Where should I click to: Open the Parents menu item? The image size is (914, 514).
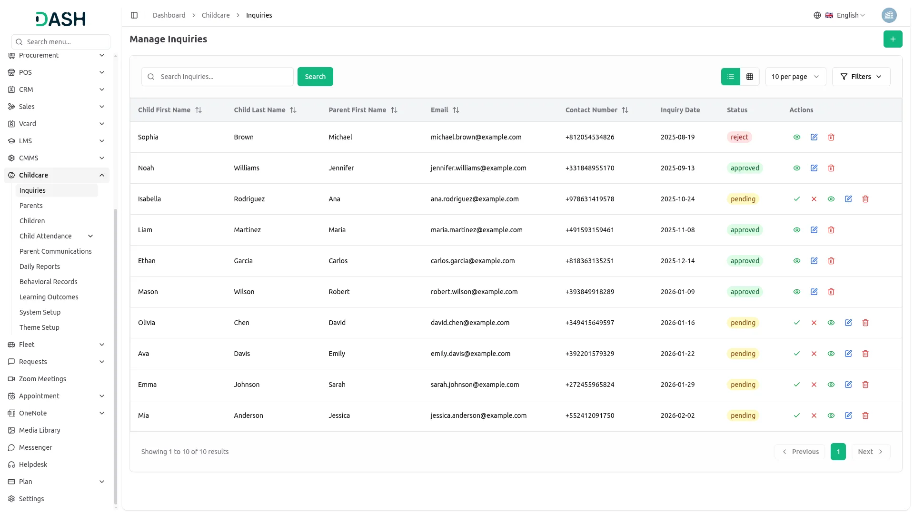point(31,206)
